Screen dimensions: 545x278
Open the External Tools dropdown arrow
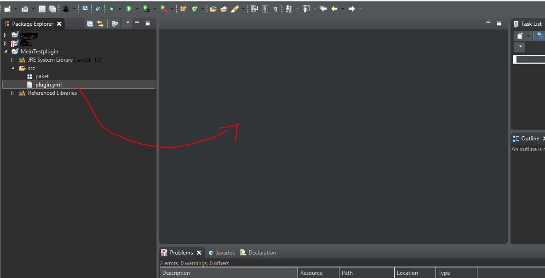[x=172, y=9]
